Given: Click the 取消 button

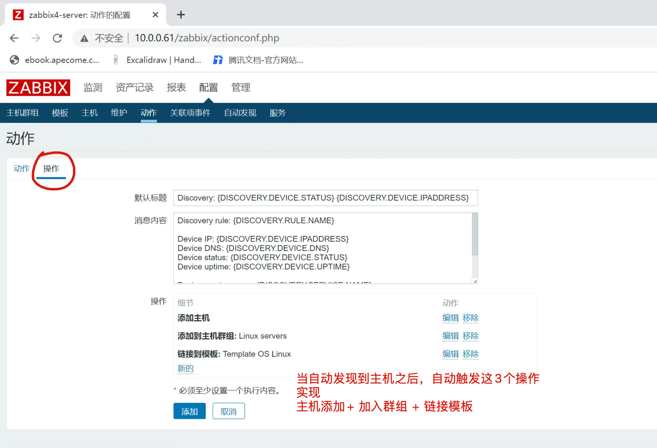Looking at the screenshot, I should (229, 411).
